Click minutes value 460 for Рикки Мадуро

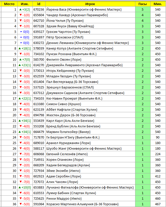tap(158, 199)
